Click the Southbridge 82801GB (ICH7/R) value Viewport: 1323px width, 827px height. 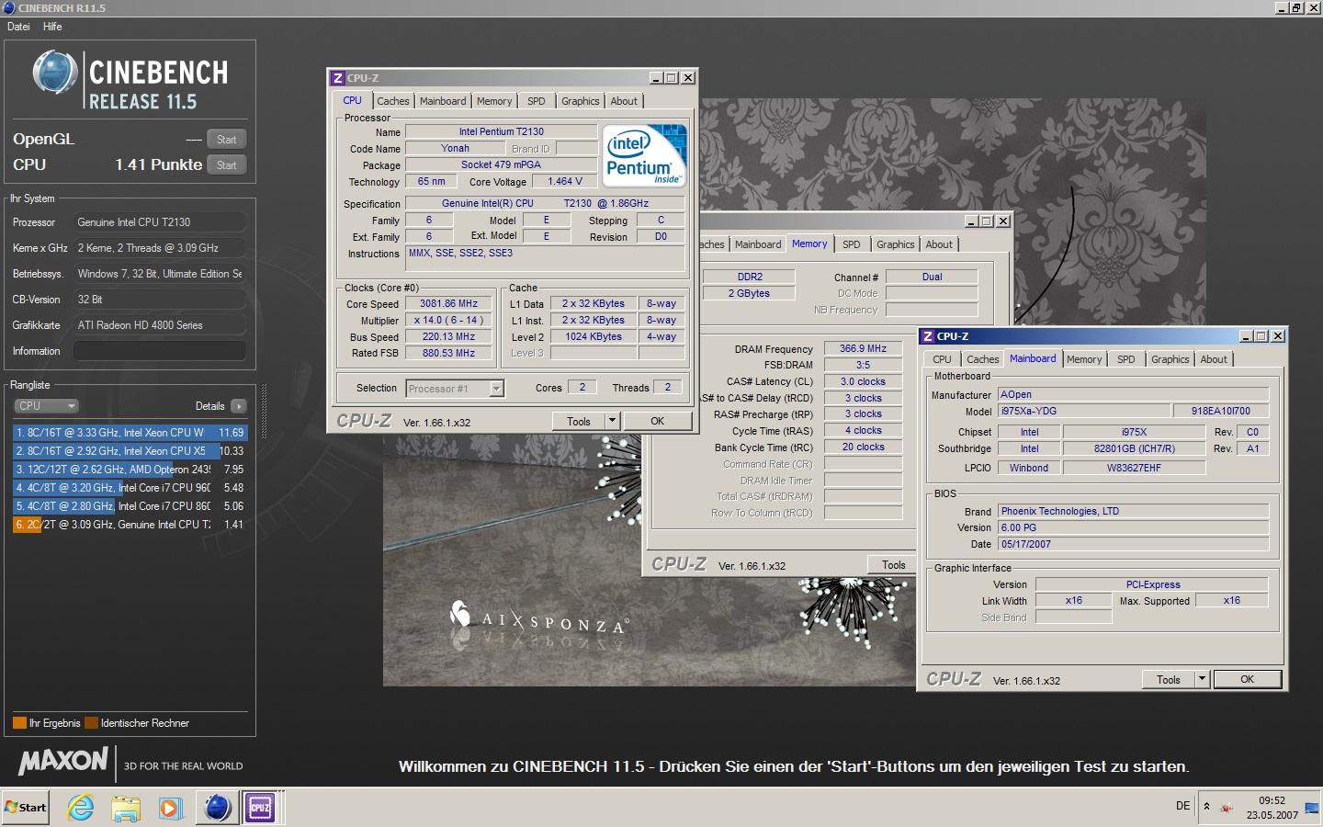pos(1135,448)
